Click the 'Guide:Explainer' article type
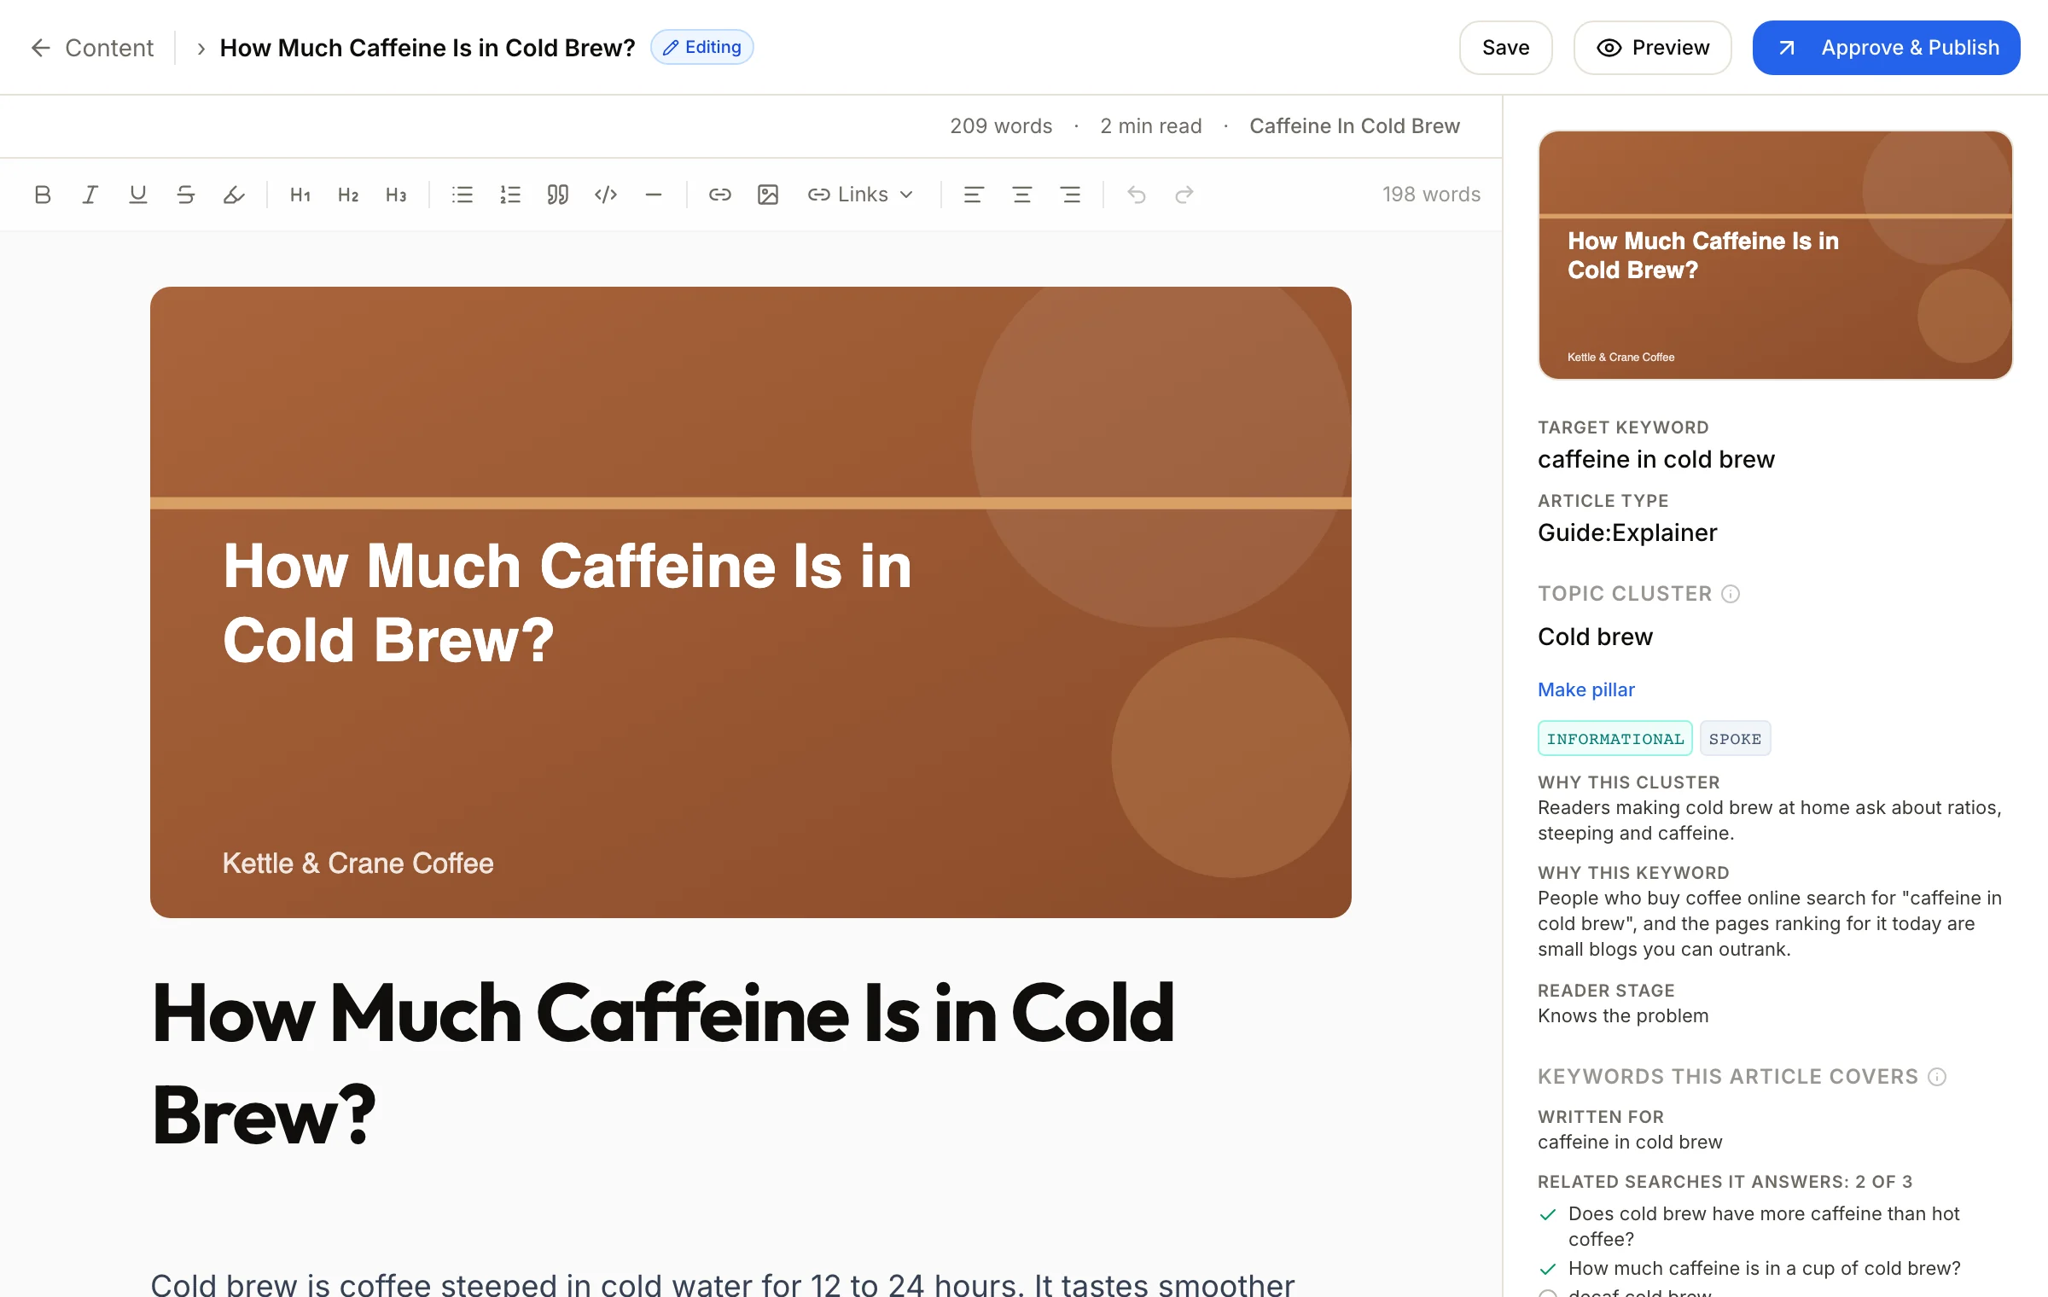Image resolution: width=2048 pixels, height=1297 pixels. click(1626, 532)
